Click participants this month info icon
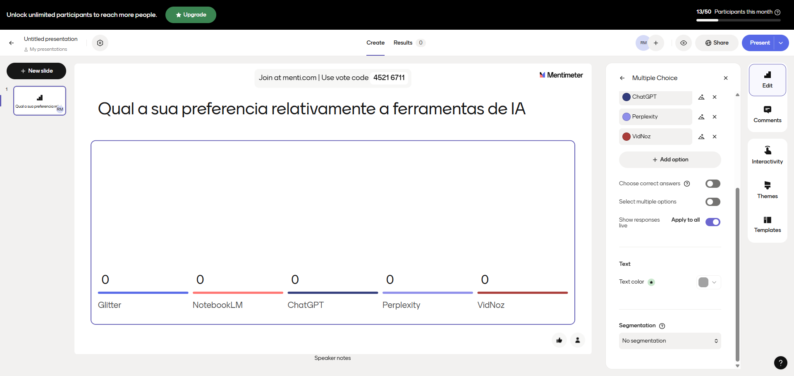 tap(777, 12)
